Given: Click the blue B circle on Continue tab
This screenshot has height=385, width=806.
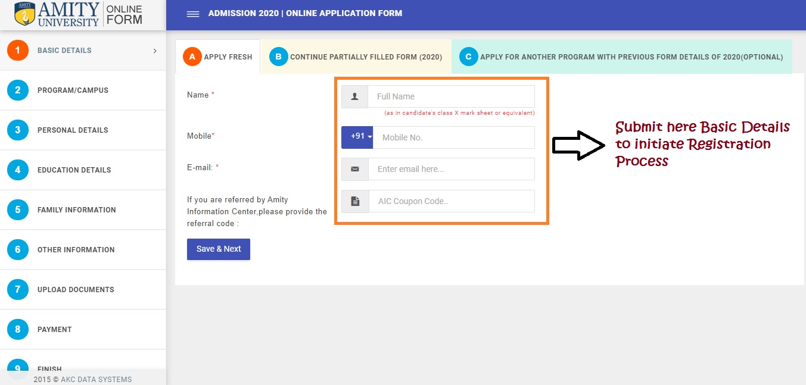Looking at the screenshot, I should tap(278, 57).
